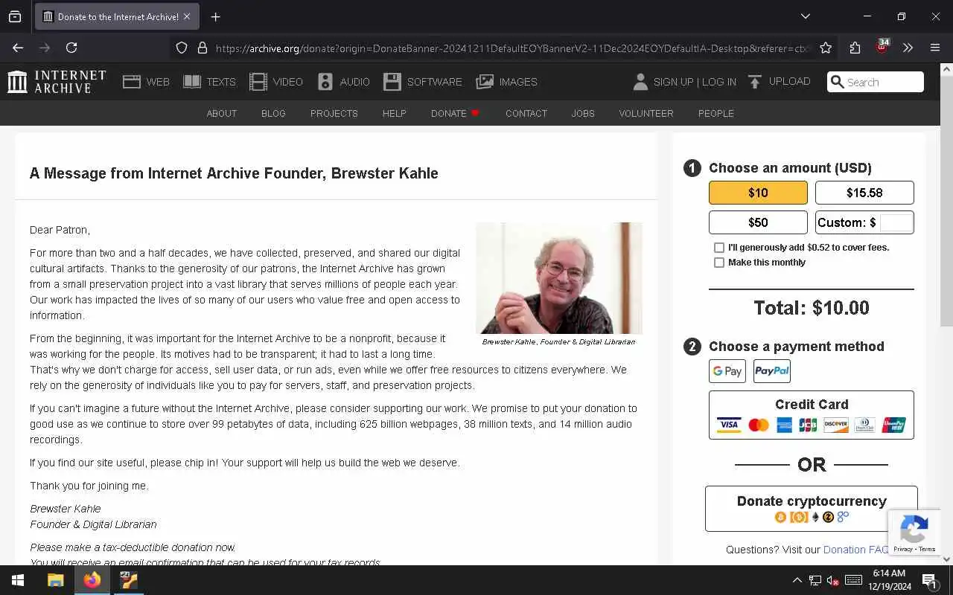Click the reCAPTCHA Privacy link
This screenshot has height=595, width=953.
[902, 550]
